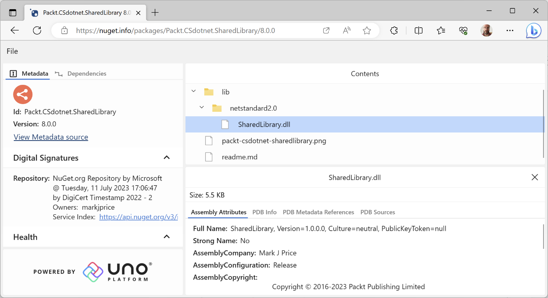This screenshot has height=298, width=548.
Task: Click the Uno Platform logo
Action: pos(117,272)
